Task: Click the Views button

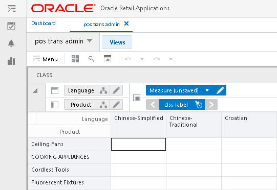Action: [117, 42]
